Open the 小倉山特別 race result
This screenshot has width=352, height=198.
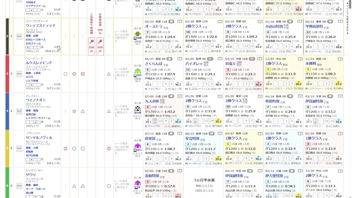click(x=274, y=27)
